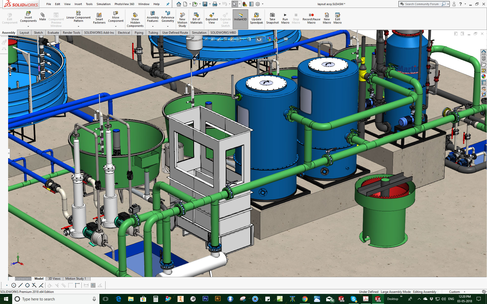Click Edit Appearance color ball icon

(x=269, y=39)
